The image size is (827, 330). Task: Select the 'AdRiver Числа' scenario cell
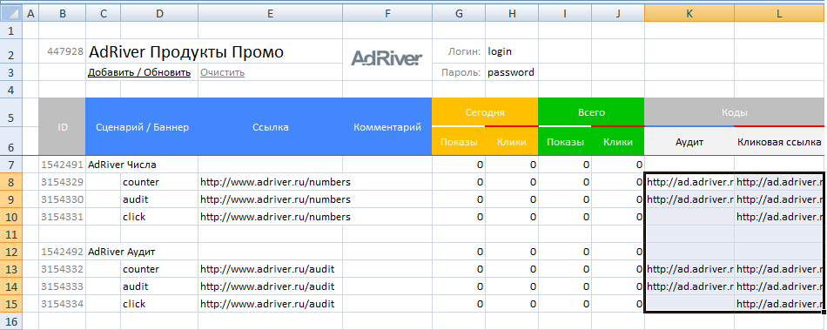123,165
